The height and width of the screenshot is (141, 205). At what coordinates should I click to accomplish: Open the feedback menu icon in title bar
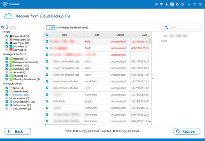[183, 4]
